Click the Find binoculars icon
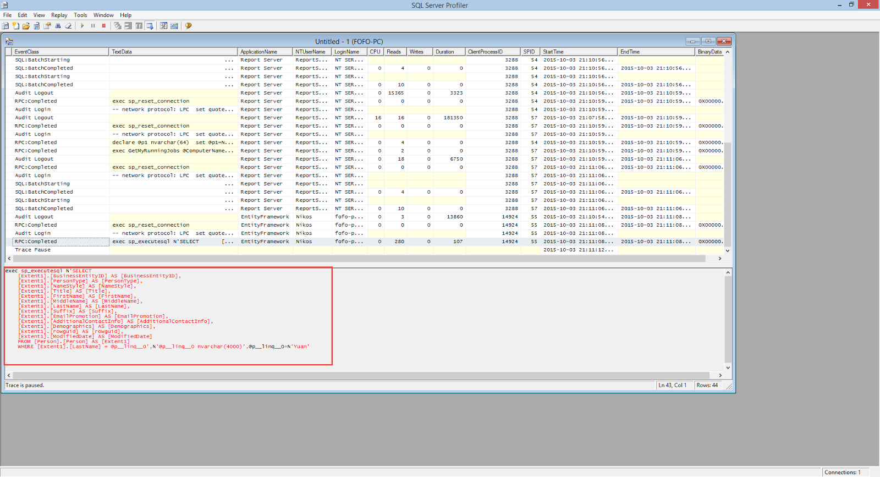 coord(58,26)
